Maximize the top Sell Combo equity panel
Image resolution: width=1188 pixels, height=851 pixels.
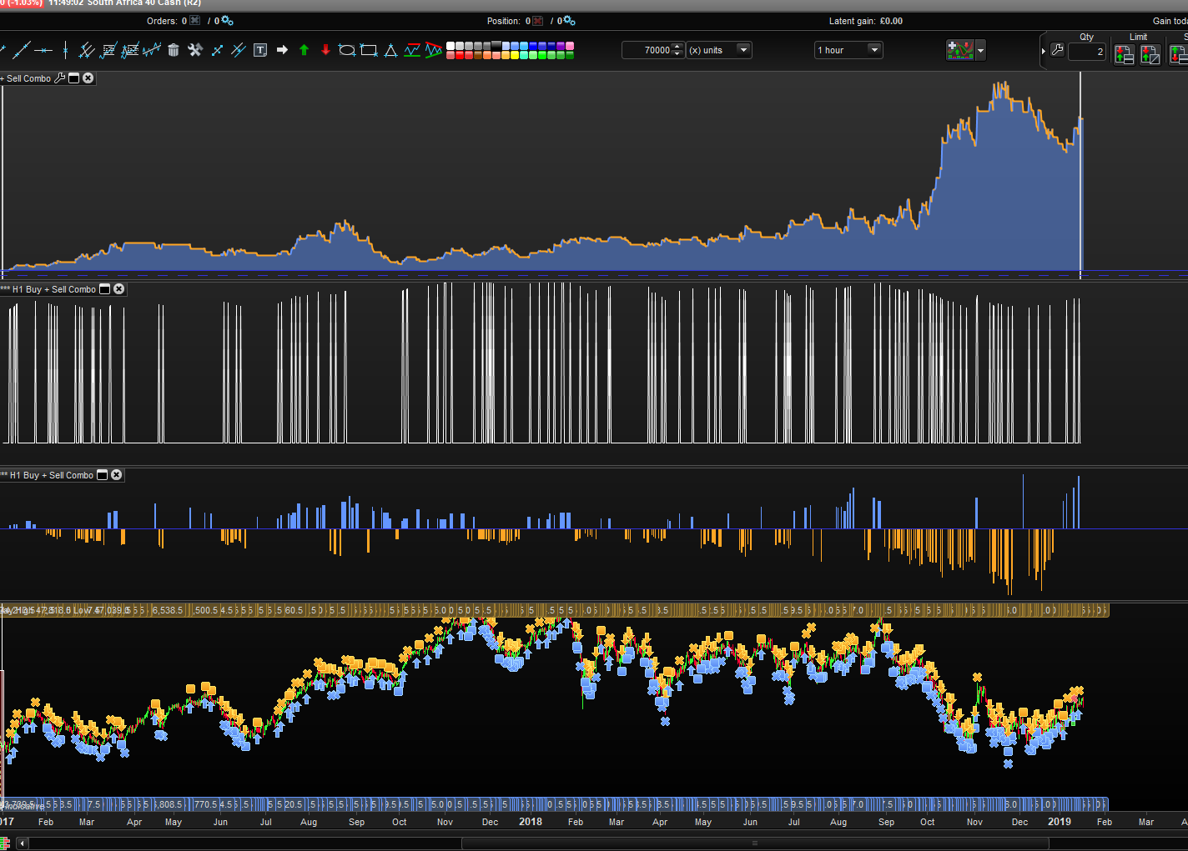[x=73, y=78]
